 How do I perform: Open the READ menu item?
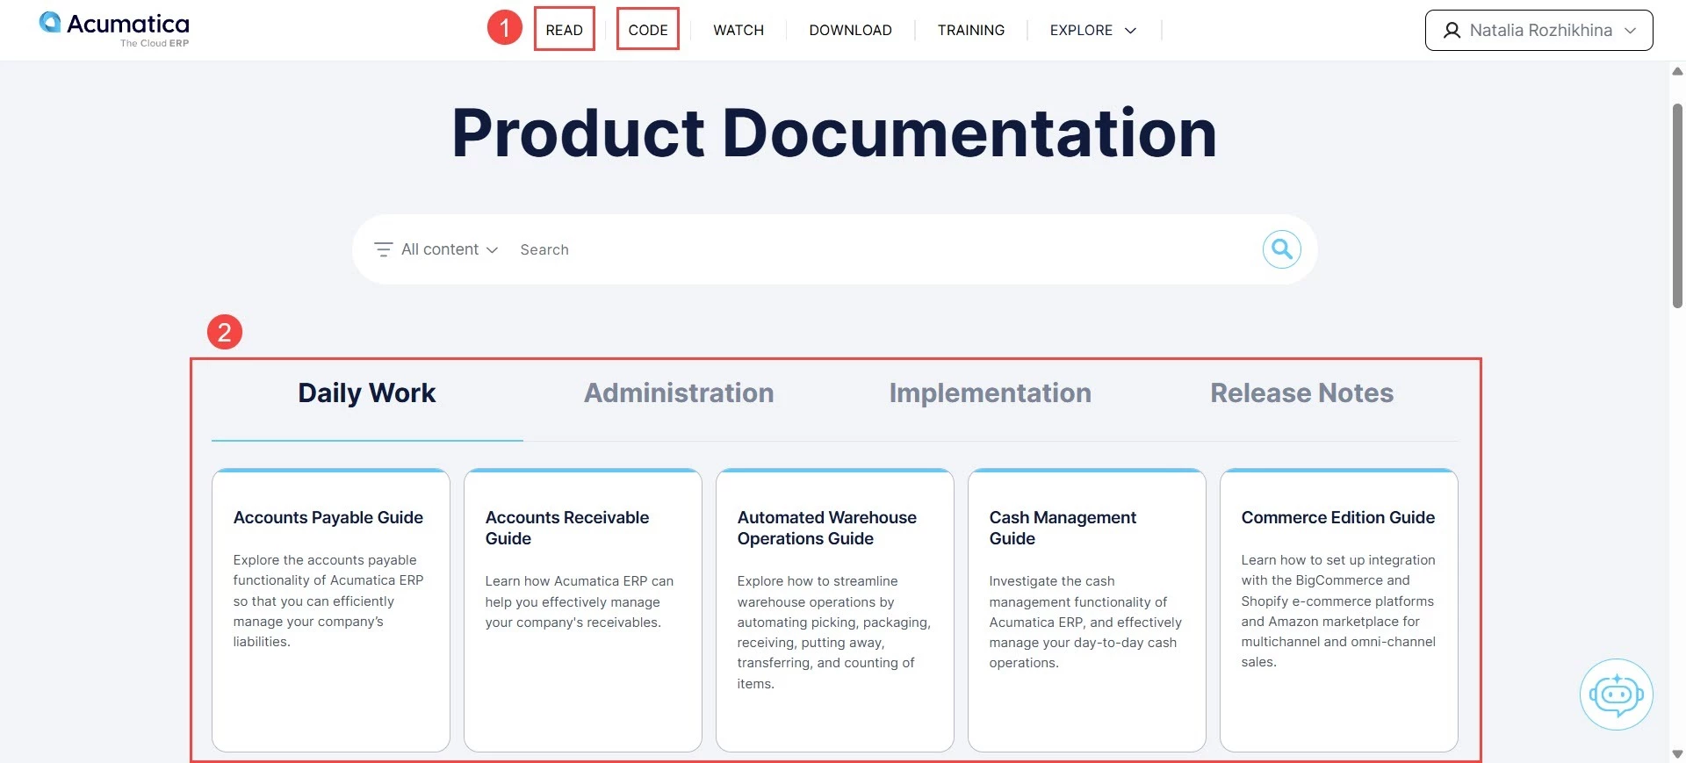click(564, 30)
